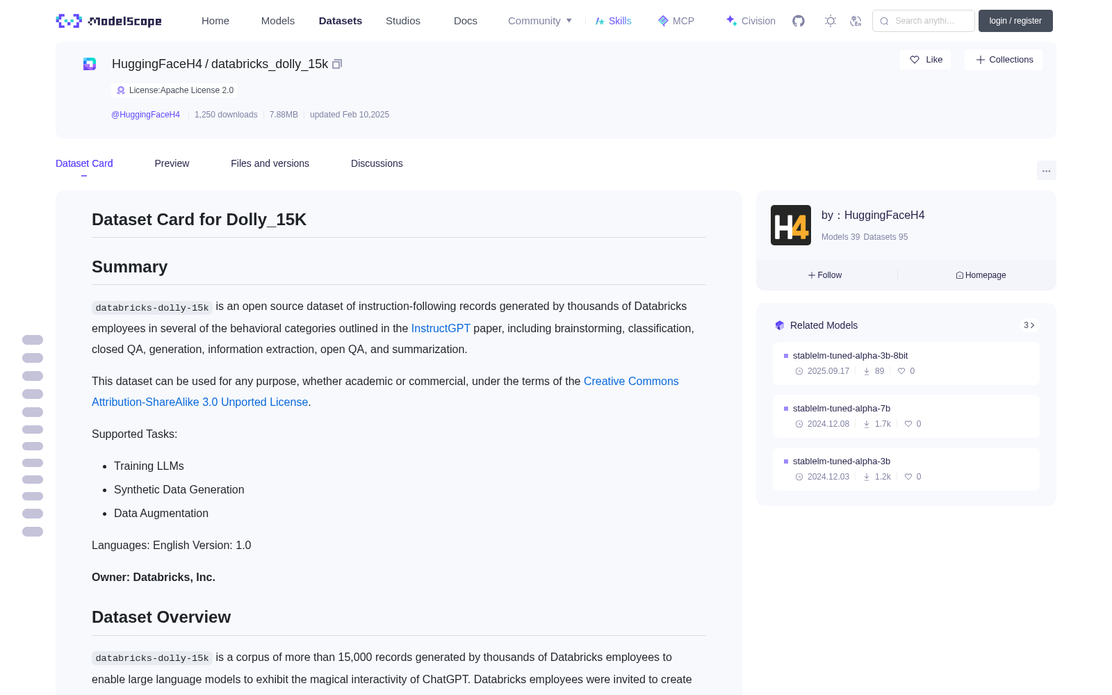The image size is (1112, 695).
Task: Open the more options ellipsis button
Action: [x=1047, y=170]
